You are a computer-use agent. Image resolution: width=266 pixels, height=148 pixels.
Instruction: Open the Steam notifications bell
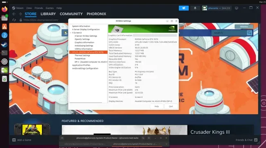pyautogui.click(x=195, y=8)
